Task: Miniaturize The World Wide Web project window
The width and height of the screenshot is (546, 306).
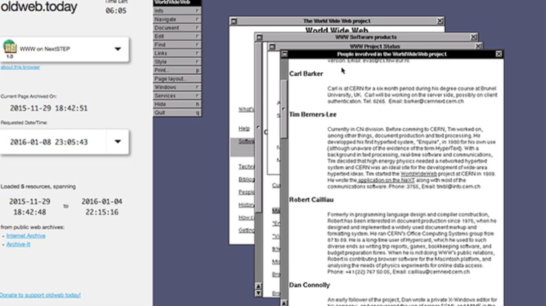Action: click(x=234, y=21)
